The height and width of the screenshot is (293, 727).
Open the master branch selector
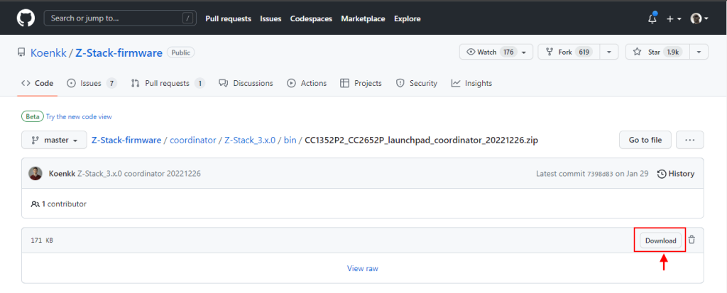[54, 140]
